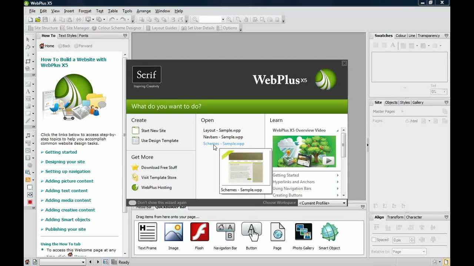This screenshot has height=266, width=474.
Task: Launch the Colour Scheme Designer
Action: point(117,28)
